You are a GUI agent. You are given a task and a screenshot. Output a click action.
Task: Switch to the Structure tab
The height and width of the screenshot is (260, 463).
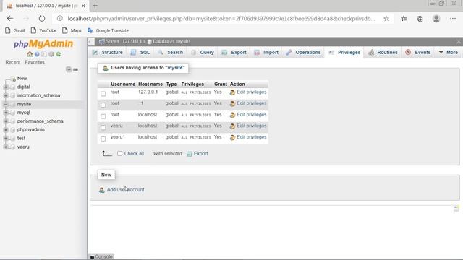[108, 53]
